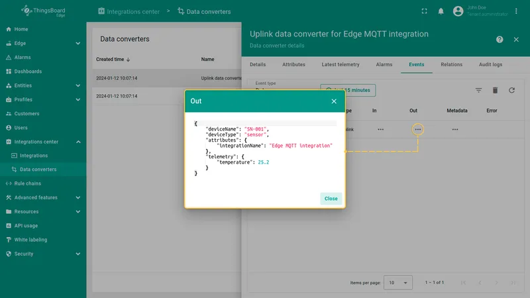Click the White labeling paint roller icon
Image resolution: width=530 pixels, height=298 pixels.
tap(9, 240)
